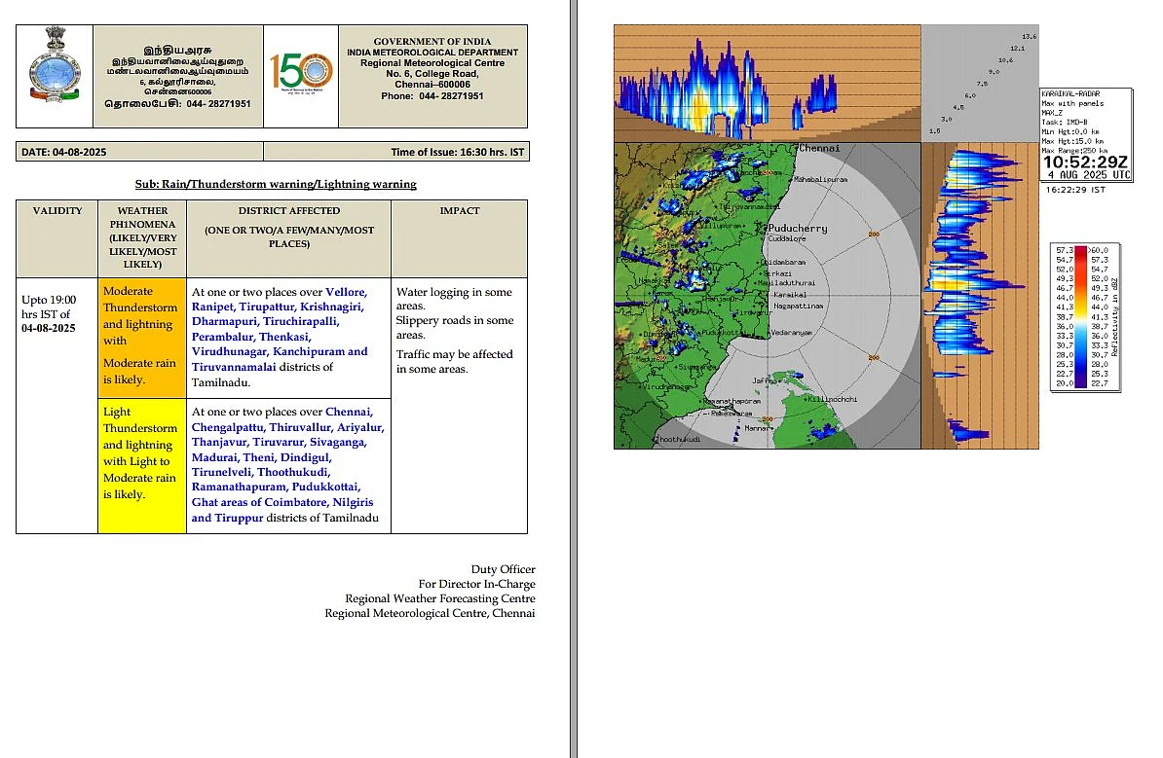
Task: Click the 150 years anniversary logo
Action: click(x=300, y=74)
